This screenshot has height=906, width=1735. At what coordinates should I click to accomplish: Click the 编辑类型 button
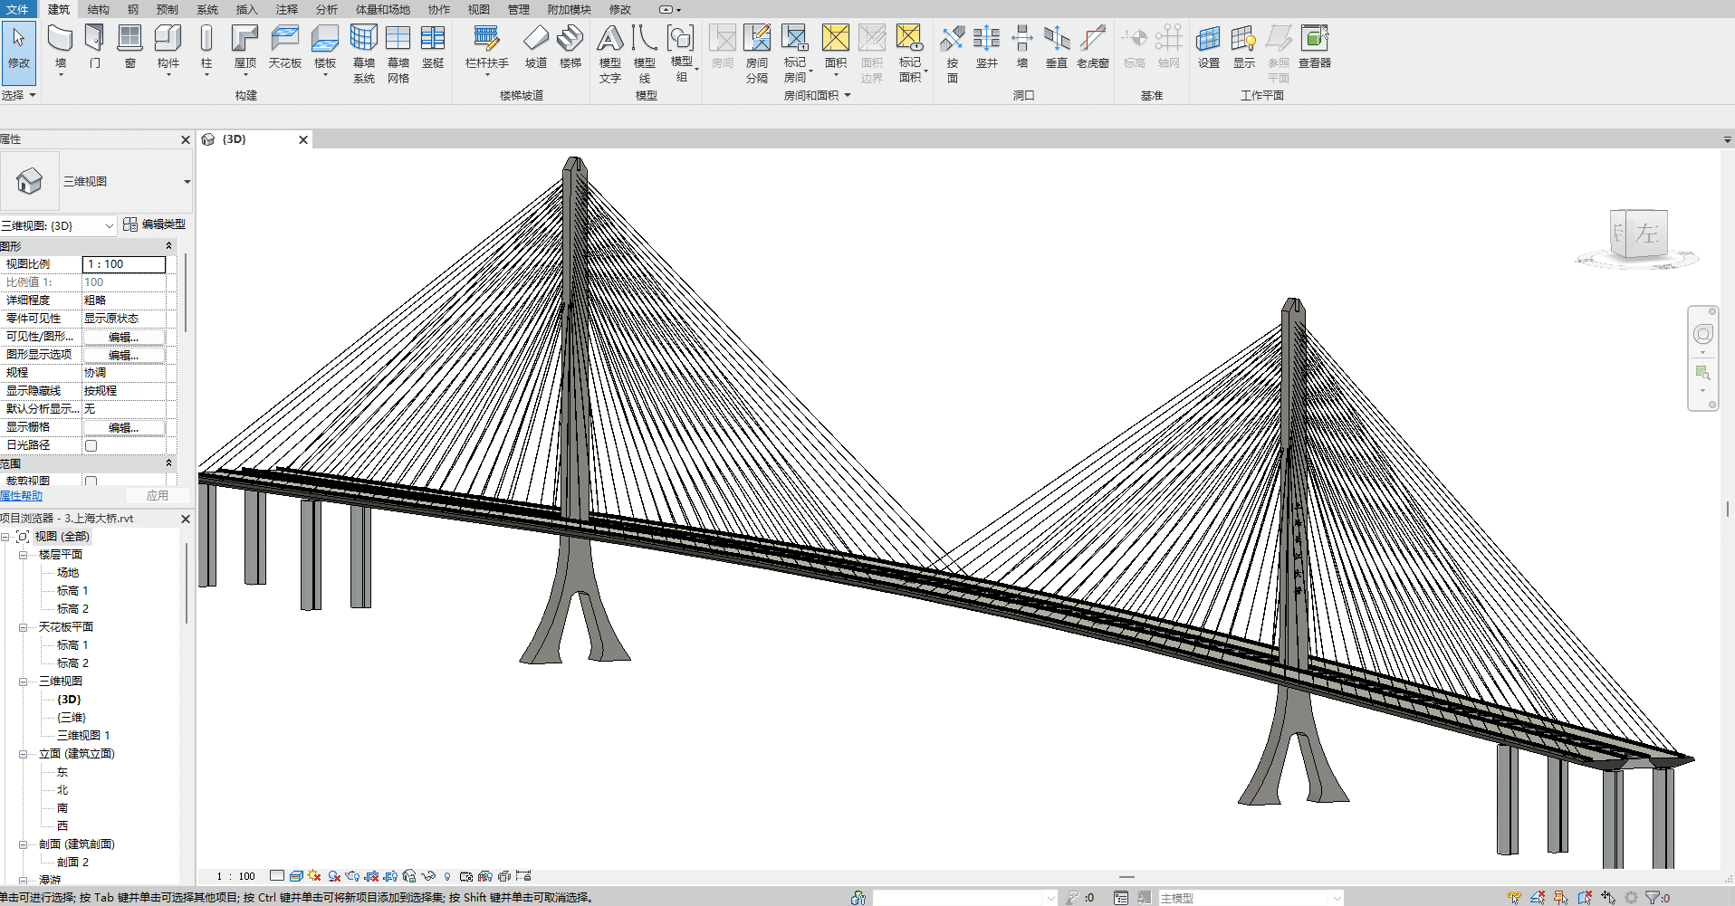click(x=154, y=224)
